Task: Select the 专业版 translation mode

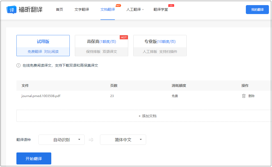Action: tap(160, 45)
